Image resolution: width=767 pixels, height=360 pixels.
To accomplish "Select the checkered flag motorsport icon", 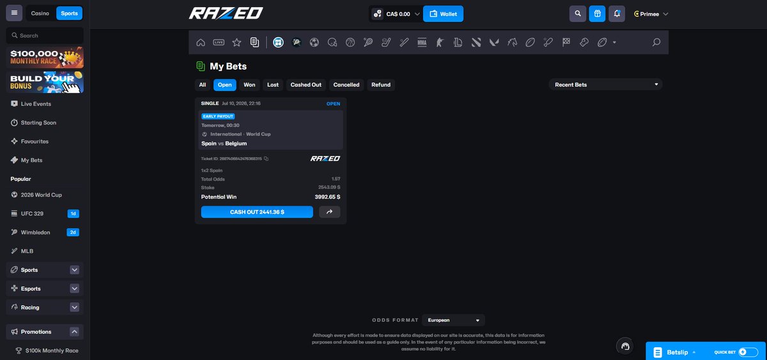I will point(566,43).
